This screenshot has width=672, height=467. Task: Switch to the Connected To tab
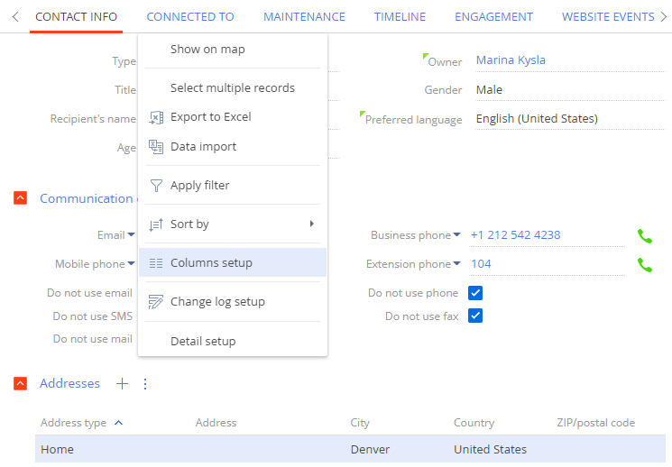[x=190, y=17]
